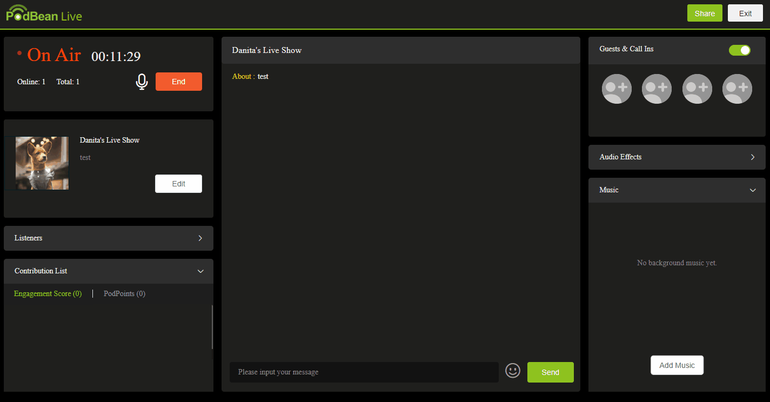Viewport: 770px width, 402px height.
Task: Click the chat message input field
Action: coord(364,372)
